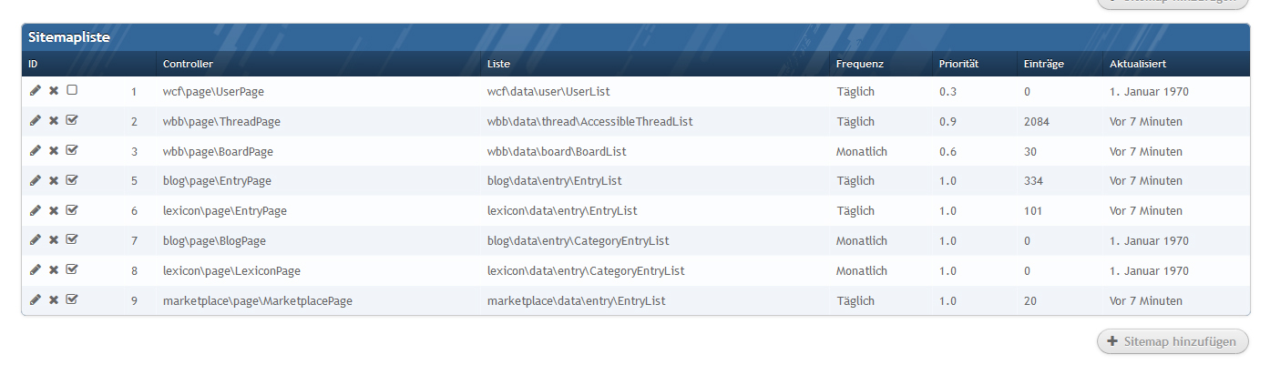
Task: Delete the marketplace\page\MarketplacePage sitemap
Action: point(54,300)
